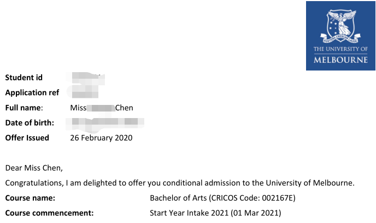Screen dimensions: 376x223
Task: Select the "Application ref" label
Action: 32,92
